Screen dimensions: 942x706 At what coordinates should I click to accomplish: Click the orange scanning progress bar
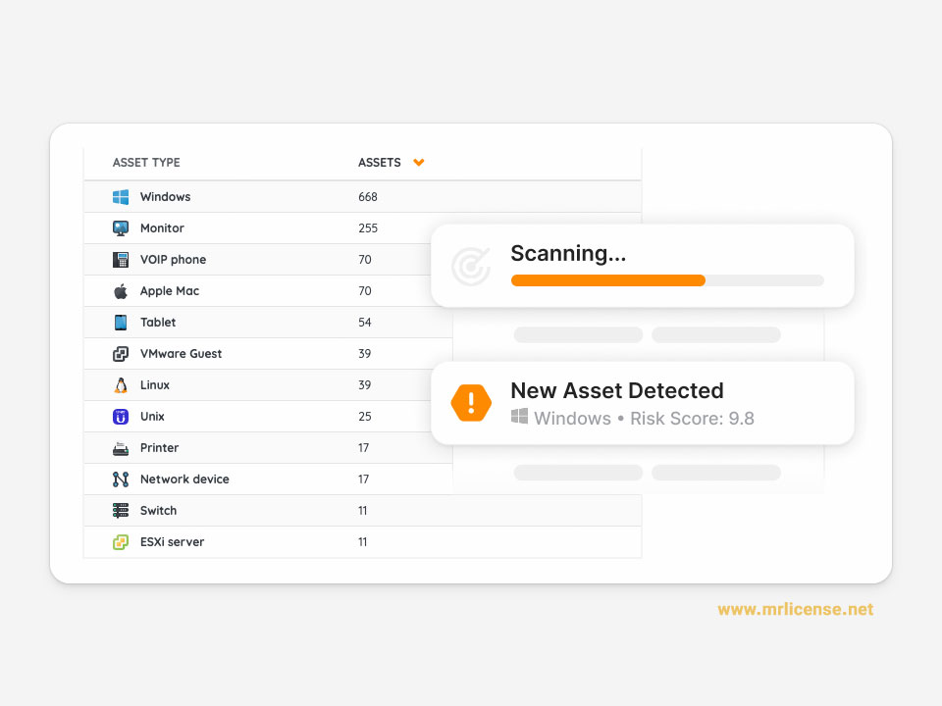point(608,280)
